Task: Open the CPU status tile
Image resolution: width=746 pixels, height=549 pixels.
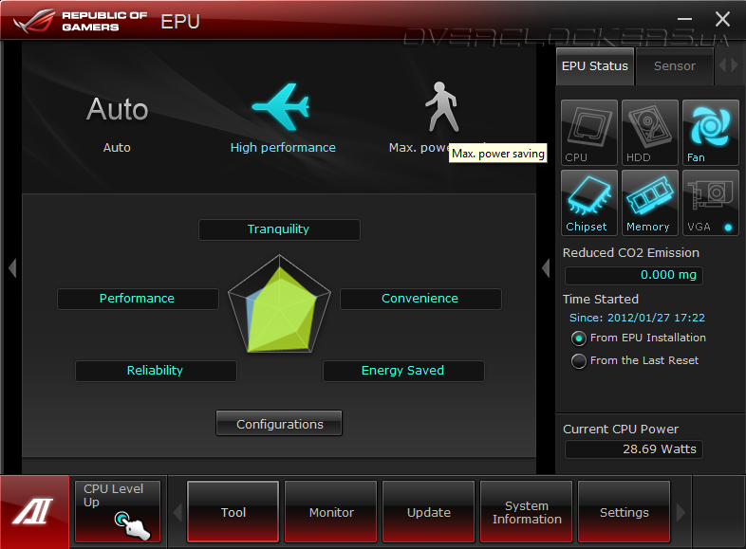Action: (589, 132)
